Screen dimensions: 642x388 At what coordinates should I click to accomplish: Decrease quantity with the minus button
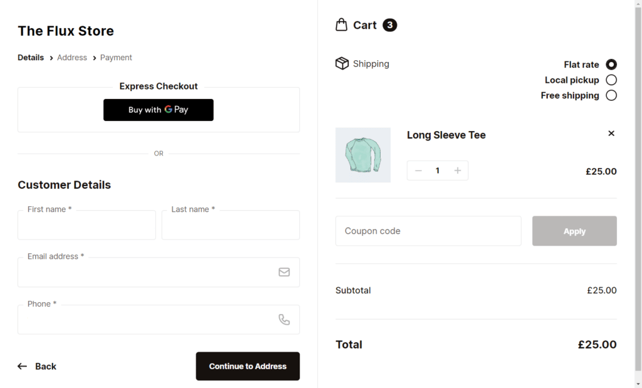418,170
